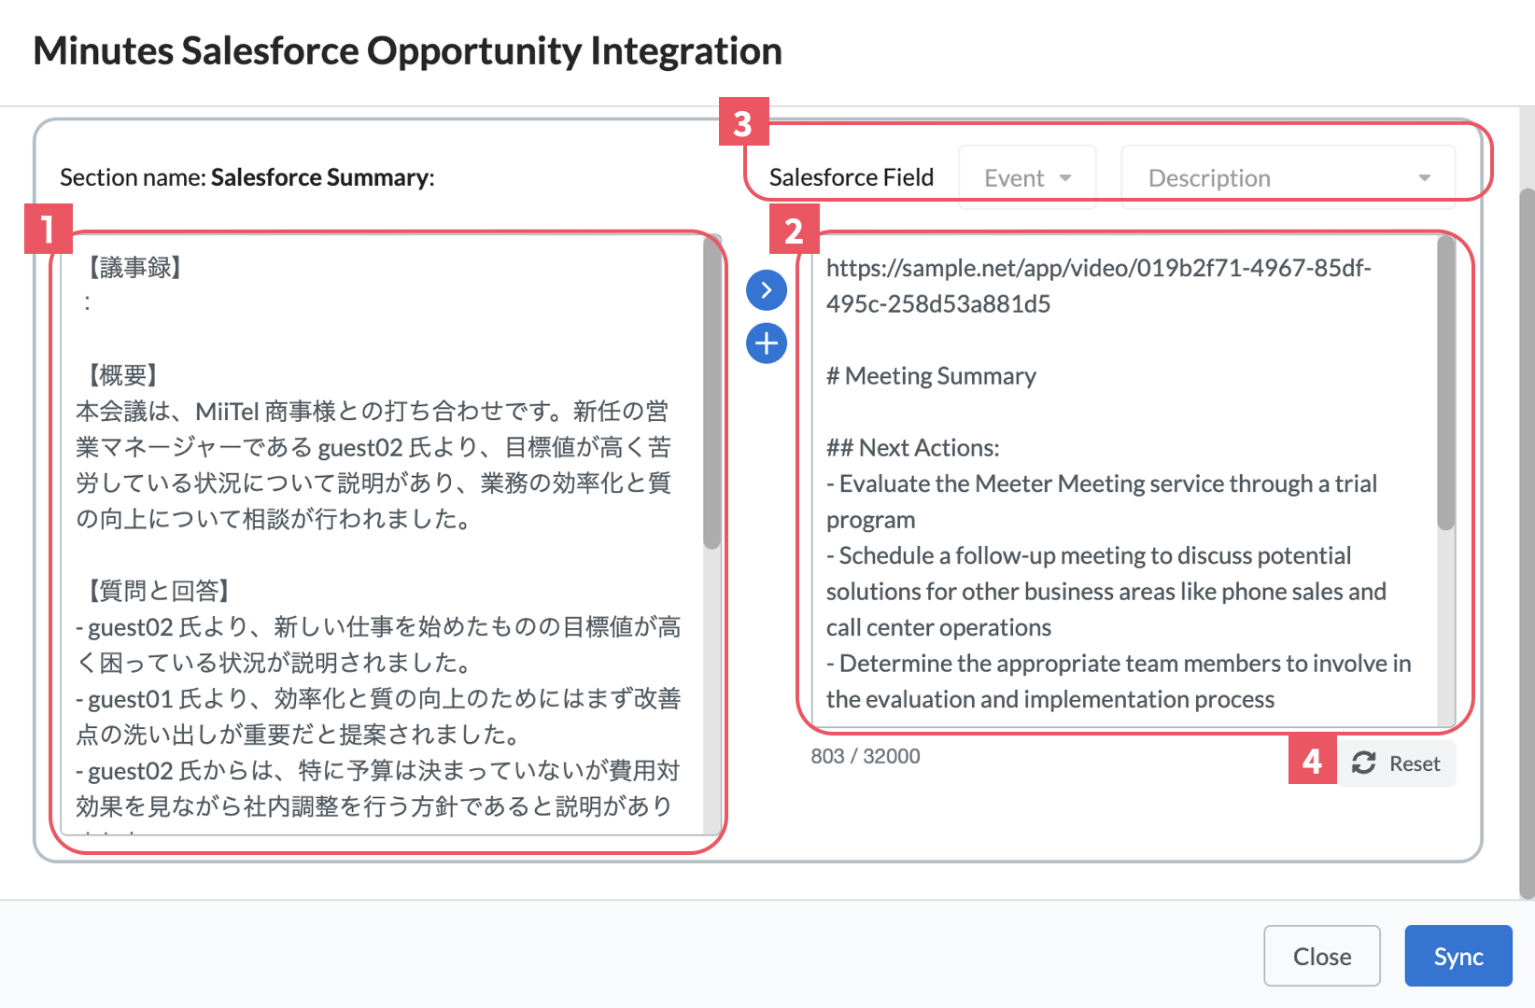Screen dimensions: 1535x1008
Task: Click the Close button
Action: coord(1322,956)
